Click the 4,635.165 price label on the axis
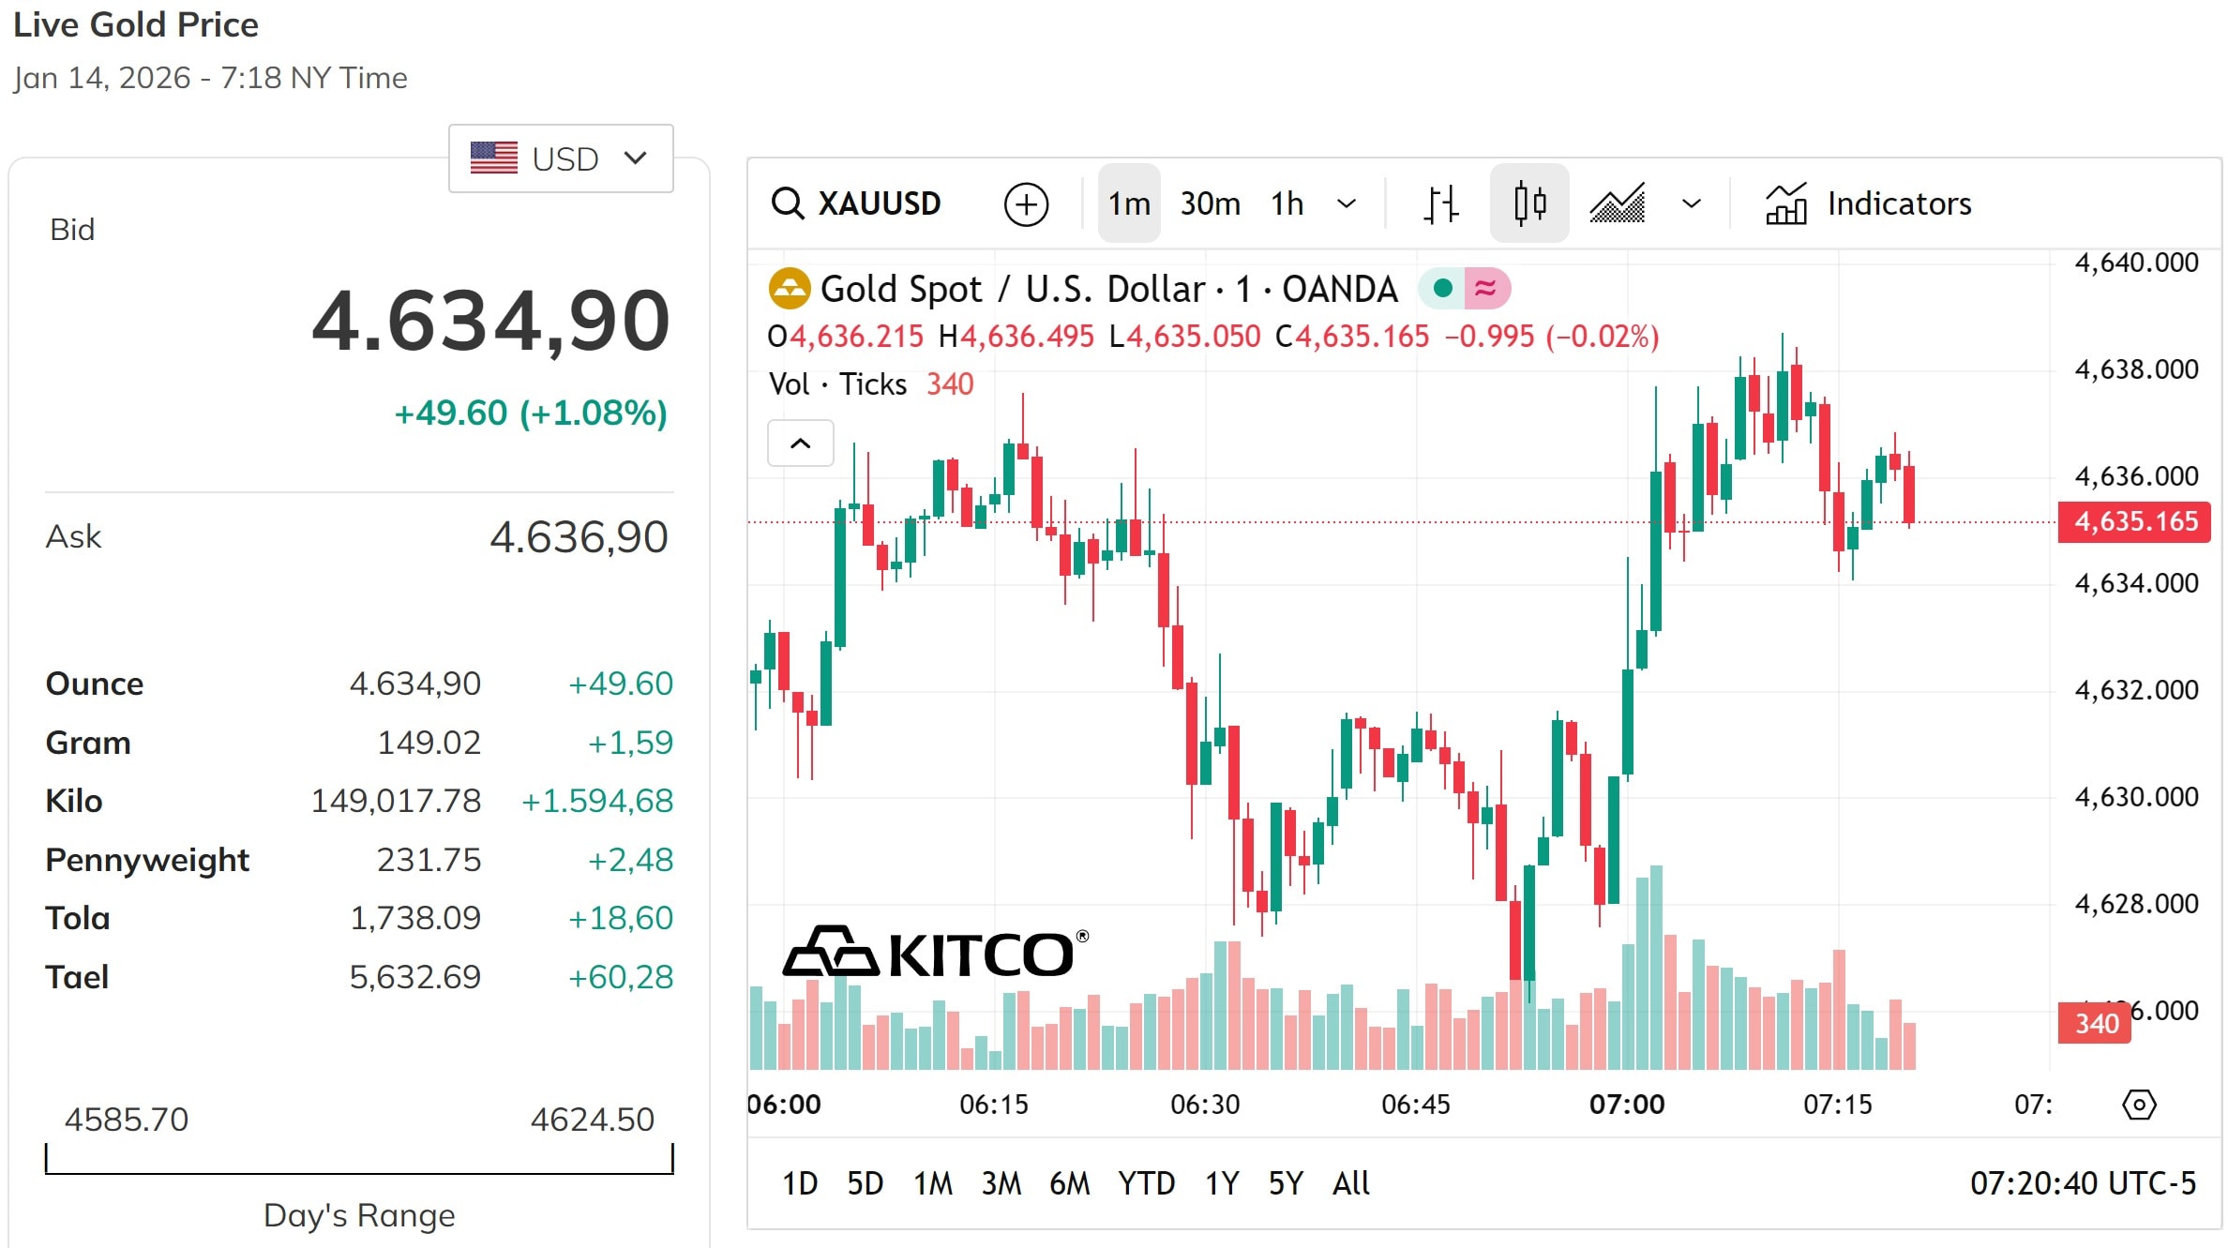The image size is (2228, 1248). click(2133, 522)
